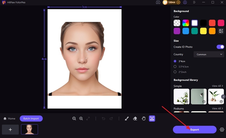Choose the yellow background swatch

pos(204,31)
